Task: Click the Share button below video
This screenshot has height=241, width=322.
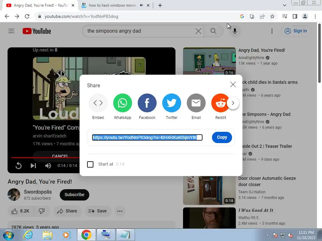Action: coord(67,211)
